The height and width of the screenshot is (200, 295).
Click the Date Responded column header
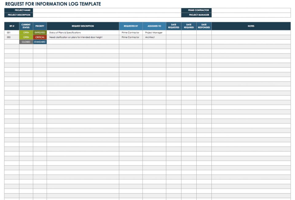point(204,26)
